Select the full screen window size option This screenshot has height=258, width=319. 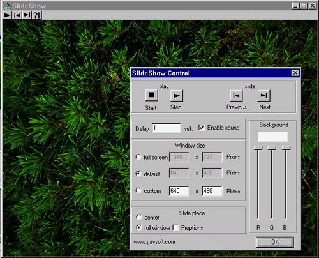pos(138,157)
